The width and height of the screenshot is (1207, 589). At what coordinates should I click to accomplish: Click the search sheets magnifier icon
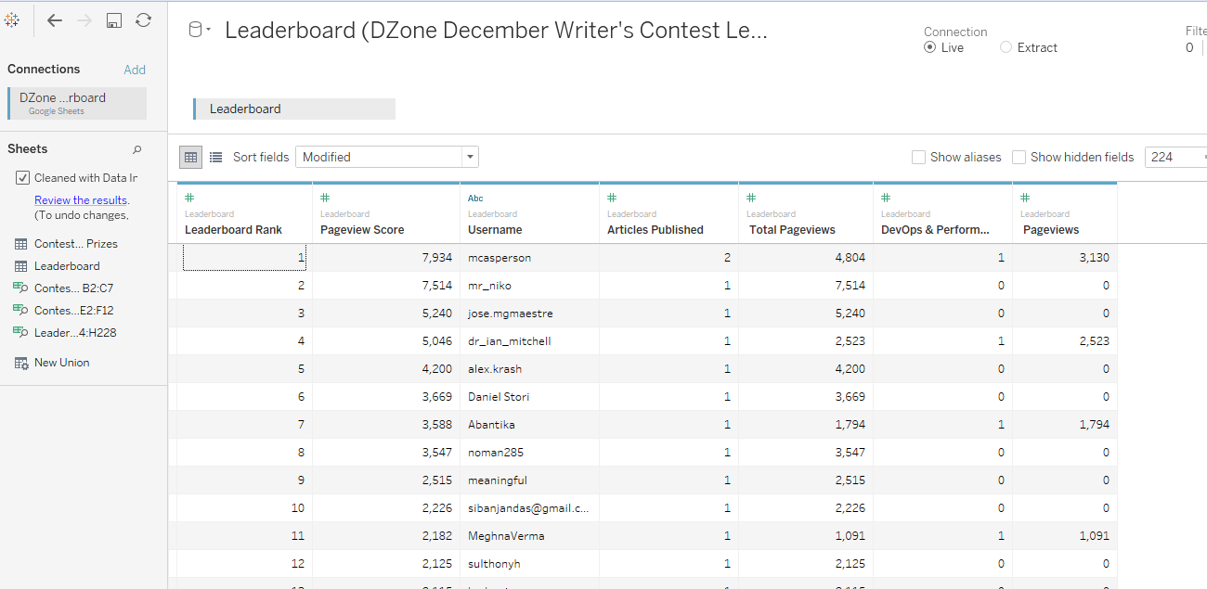[x=137, y=149]
